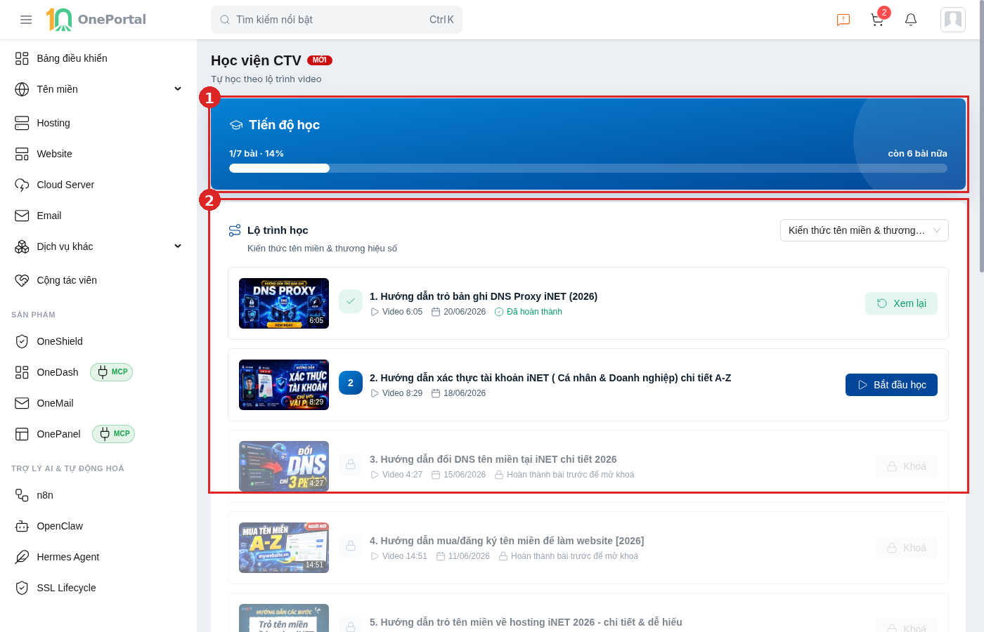Click the Khoá button on lesson 3
984x632 pixels.
click(x=906, y=466)
